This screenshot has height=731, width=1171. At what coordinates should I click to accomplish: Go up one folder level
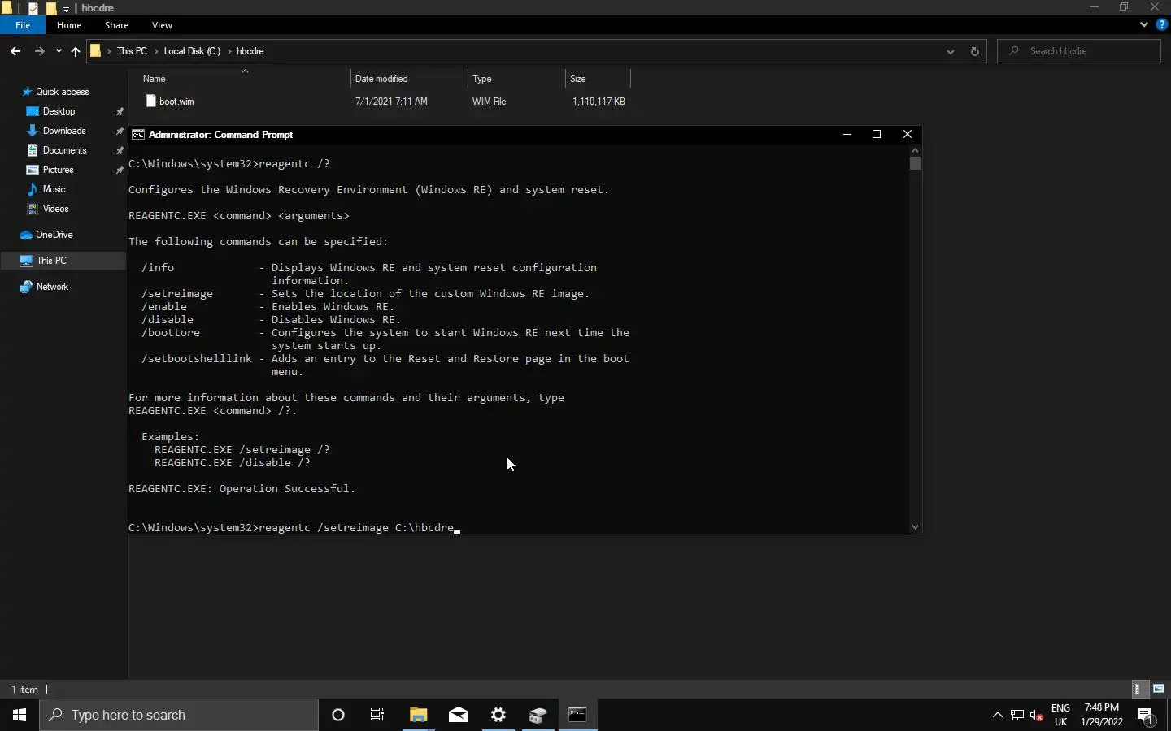pyautogui.click(x=76, y=51)
